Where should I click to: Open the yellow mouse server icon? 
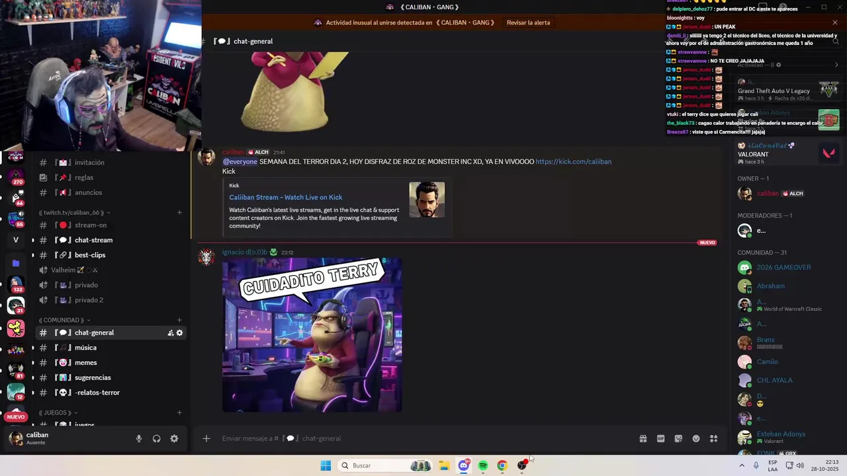point(16,328)
